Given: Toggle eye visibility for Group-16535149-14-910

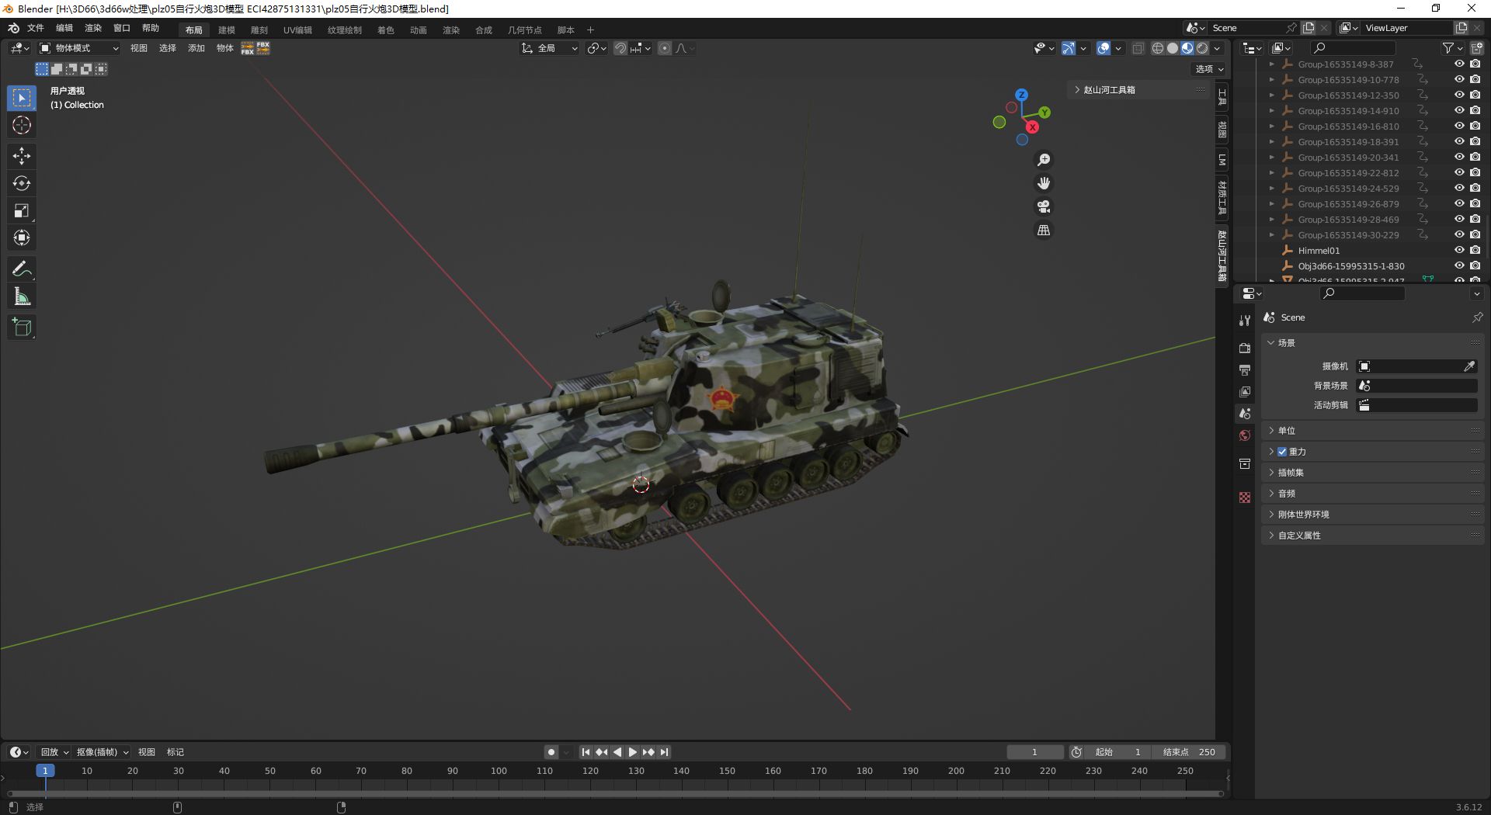Looking at the screenshot, I should tap(1459, 111).
